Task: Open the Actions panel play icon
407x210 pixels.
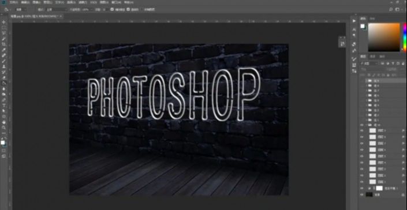Action: coord(354,21)
